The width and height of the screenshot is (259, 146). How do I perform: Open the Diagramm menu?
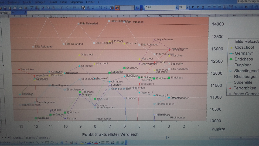tap(76, 2)
